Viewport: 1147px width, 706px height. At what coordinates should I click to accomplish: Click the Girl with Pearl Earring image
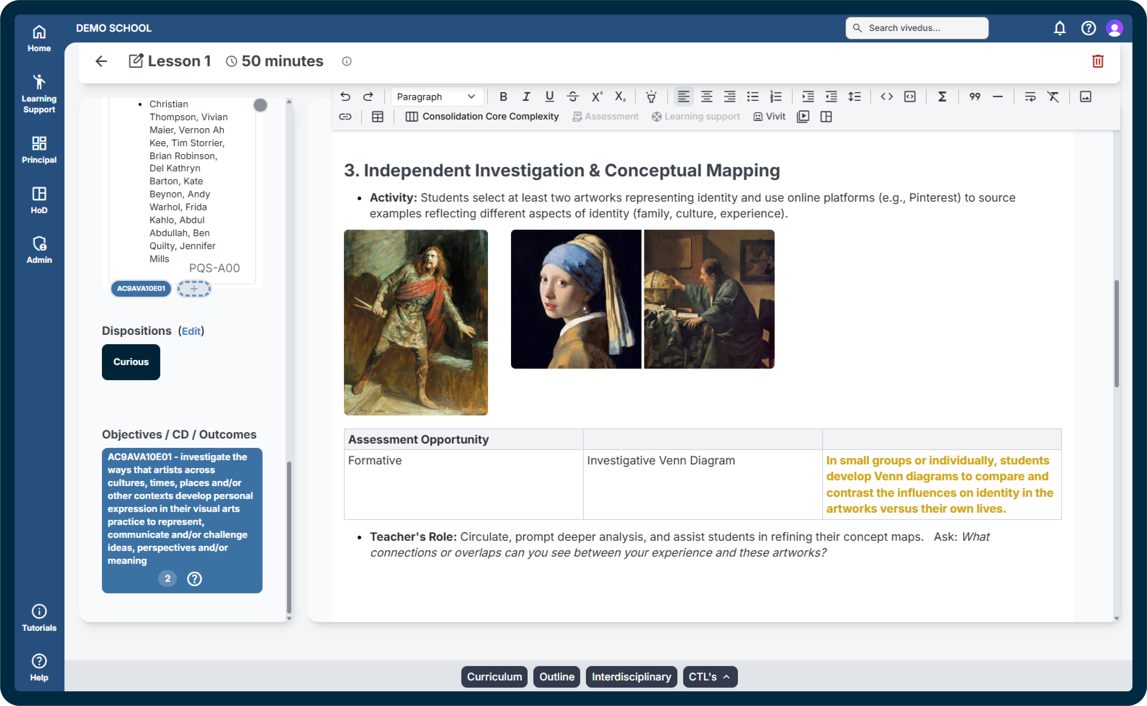[x=576, y=299]
